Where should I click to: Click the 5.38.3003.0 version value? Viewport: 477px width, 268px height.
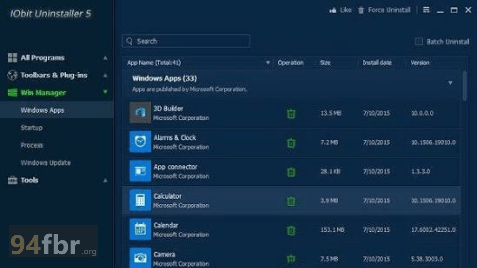pyautogui.click(x=427, y=259)
